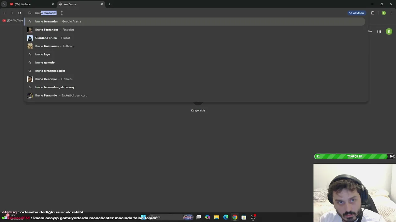Open the Google account avatar E on page
Viewport: 396px width, 222px height.
coord(389,31)
